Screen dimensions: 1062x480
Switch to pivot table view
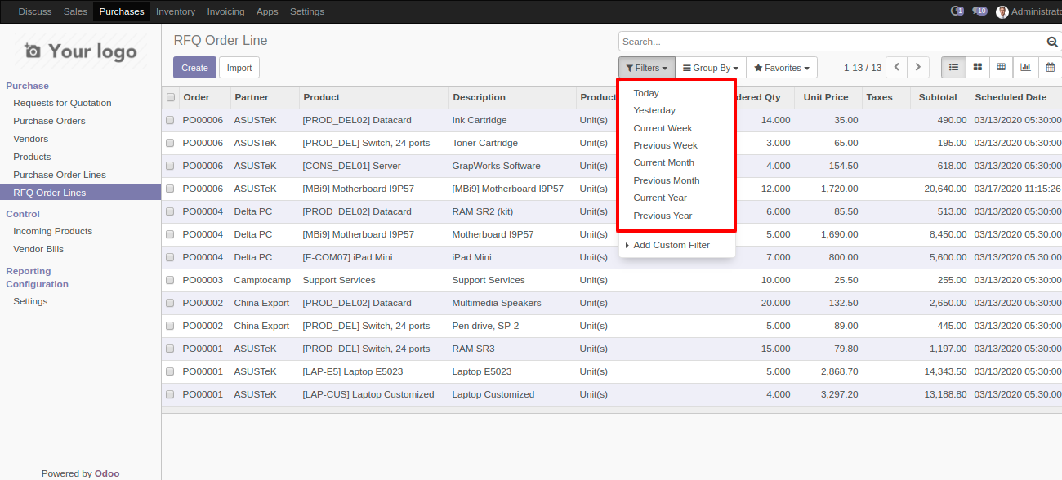point(1001,68)
